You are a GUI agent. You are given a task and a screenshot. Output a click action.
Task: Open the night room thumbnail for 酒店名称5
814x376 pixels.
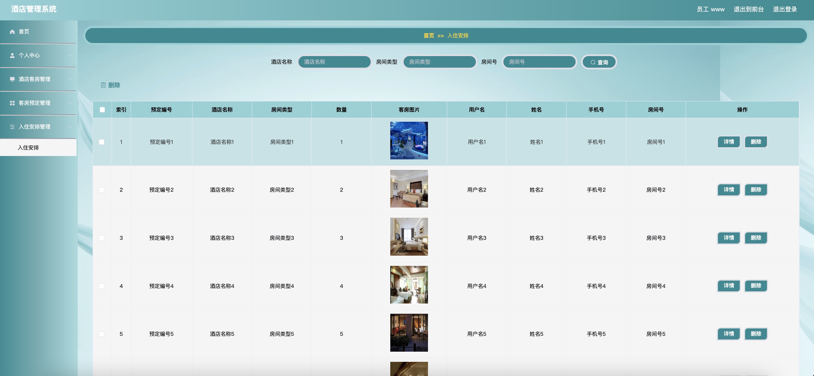(409, 333)
